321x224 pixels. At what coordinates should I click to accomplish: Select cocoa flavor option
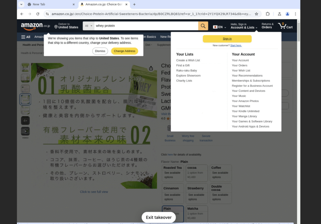click(197, 173)
